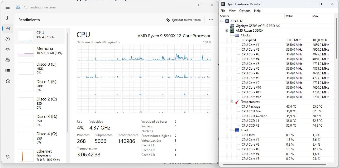Click AMD Ryzen 9 5900X 12-Core Processor label
339x168 pixels.
[x=174, y=36]
